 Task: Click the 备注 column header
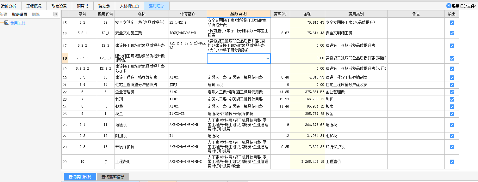point(416,14)
